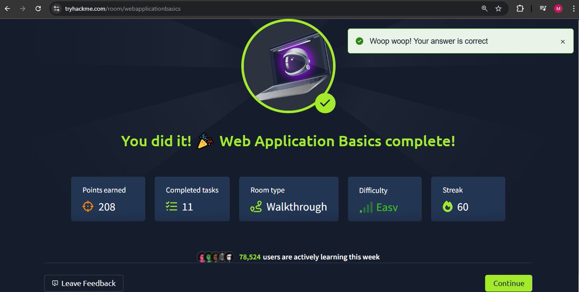Reload the TryHackMe page
This screenshot has width=579, height=292.
tap(37, 9)
